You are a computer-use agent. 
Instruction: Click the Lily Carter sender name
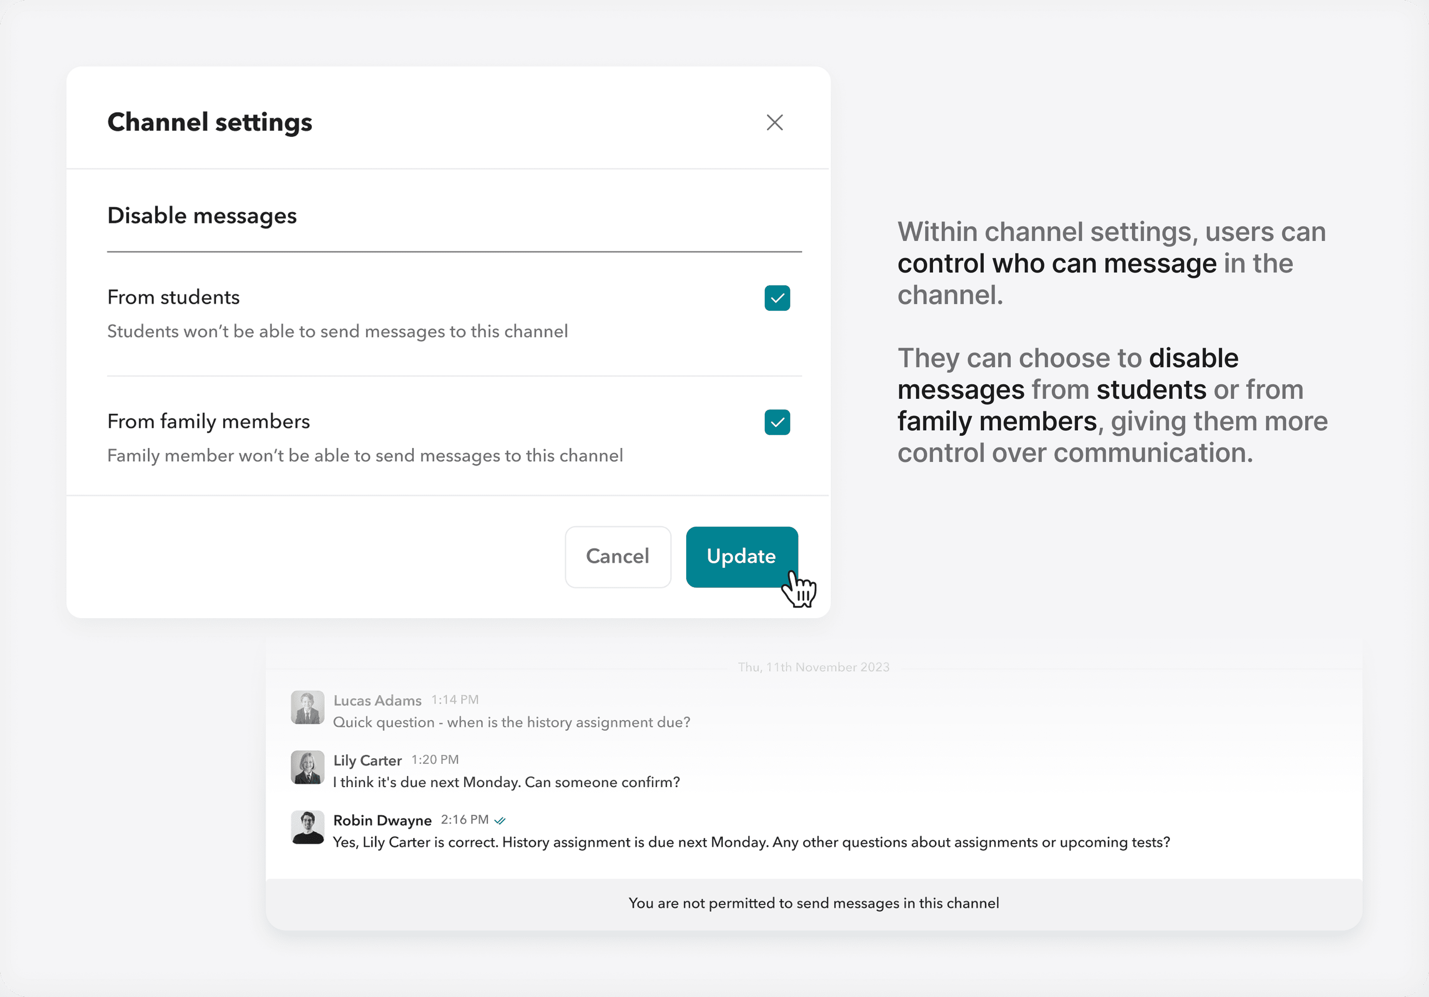coord(367,761)
